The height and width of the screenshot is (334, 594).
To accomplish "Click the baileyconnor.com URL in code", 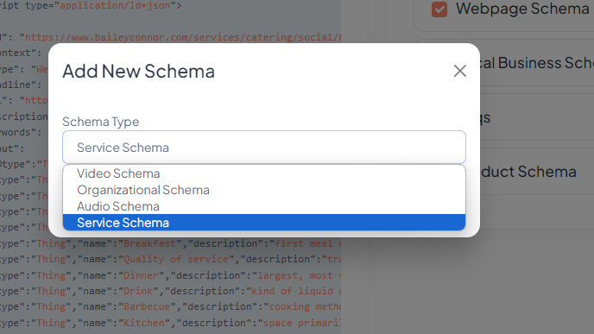I will tap(180, 37).
